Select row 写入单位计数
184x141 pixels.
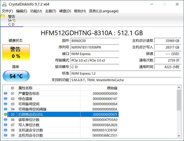61,125
